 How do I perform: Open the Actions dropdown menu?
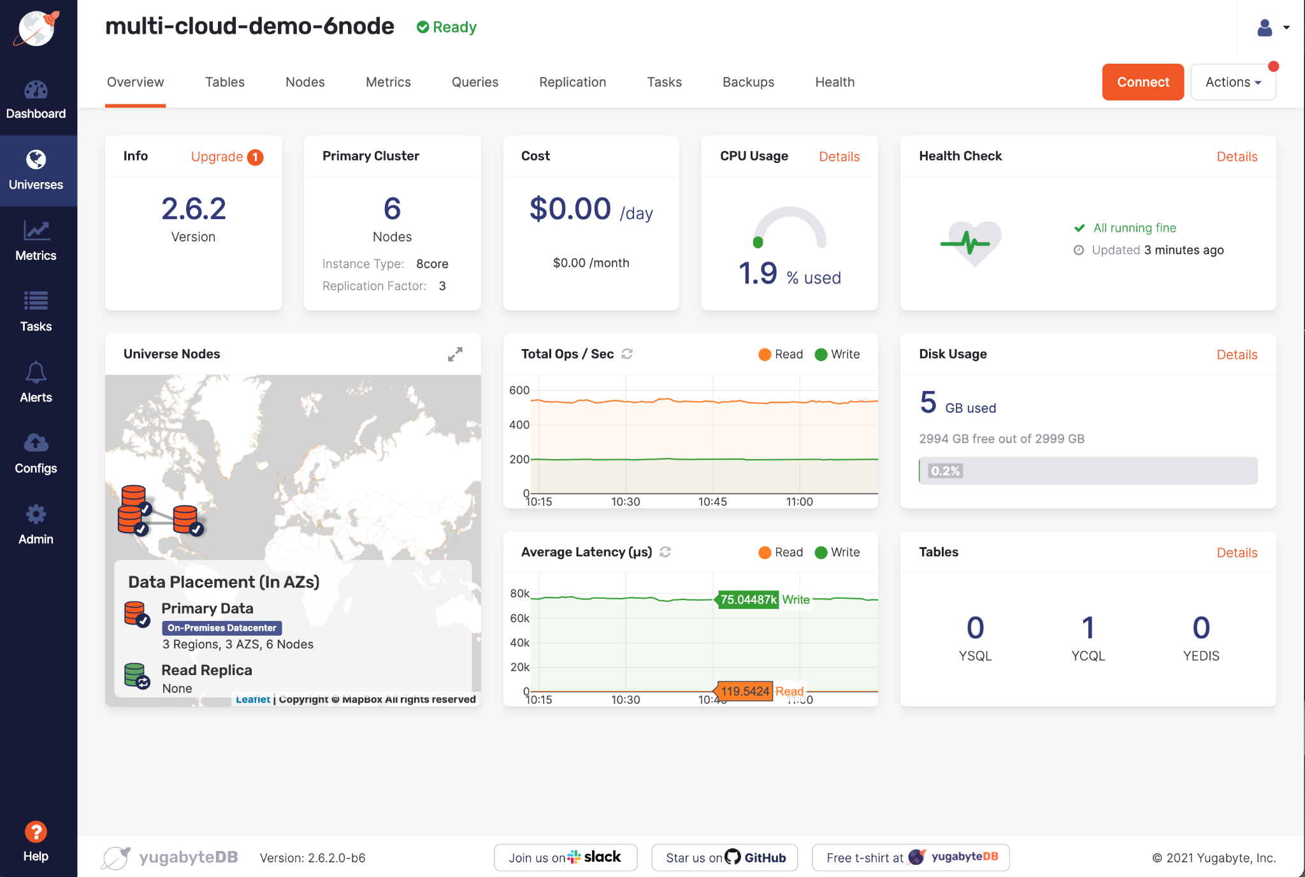1232,82
